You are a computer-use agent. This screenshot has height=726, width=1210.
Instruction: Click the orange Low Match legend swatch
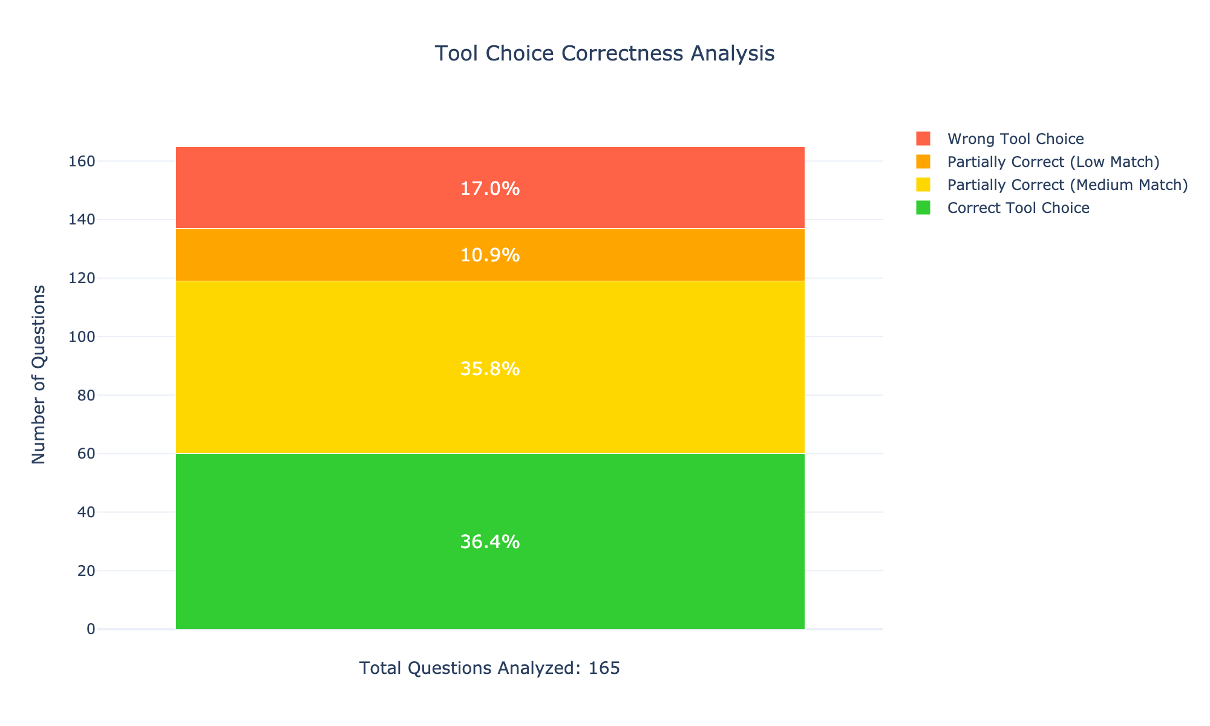point(923,162)
